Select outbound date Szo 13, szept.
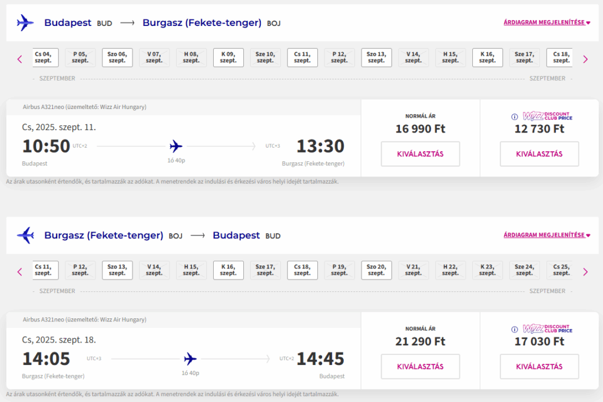Screen dimensions: 603x402 [376, 58]
